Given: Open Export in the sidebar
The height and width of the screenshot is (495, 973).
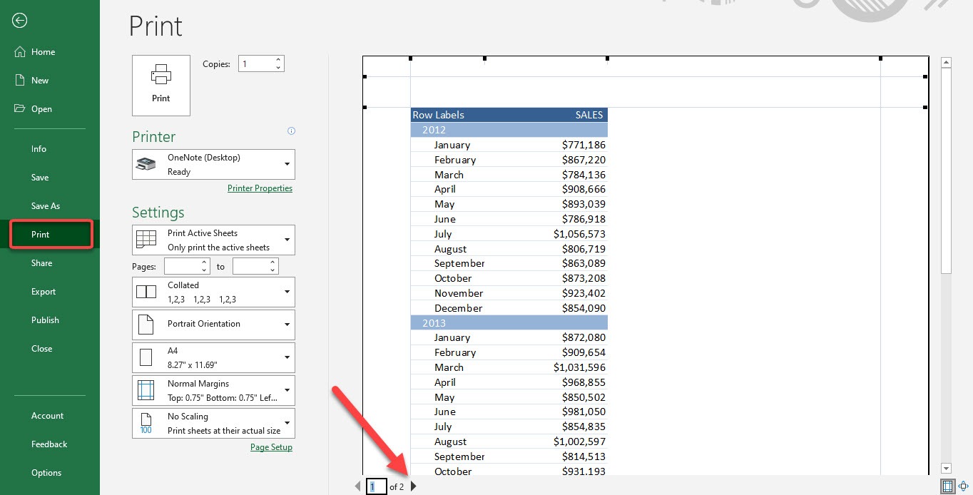Looking at the screenshot, I should coord(44,292).
